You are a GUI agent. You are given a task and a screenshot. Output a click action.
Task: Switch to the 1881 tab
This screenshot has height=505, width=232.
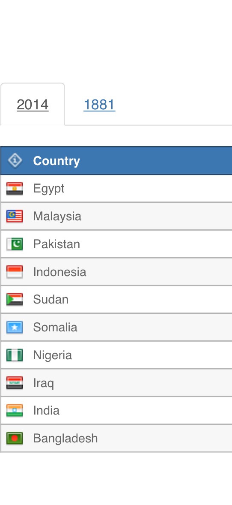point(99,105)
